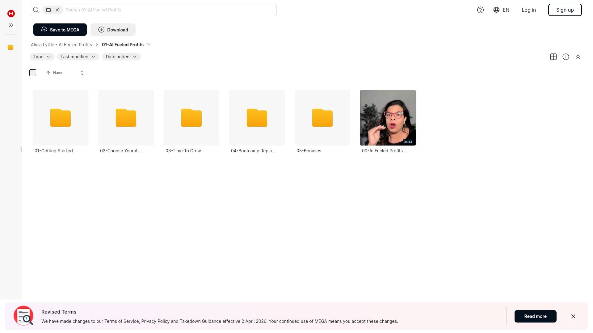The height and width of the screenshot is (333, 593).
Task: Tick the select all checkbox
Action: [33, 73]
